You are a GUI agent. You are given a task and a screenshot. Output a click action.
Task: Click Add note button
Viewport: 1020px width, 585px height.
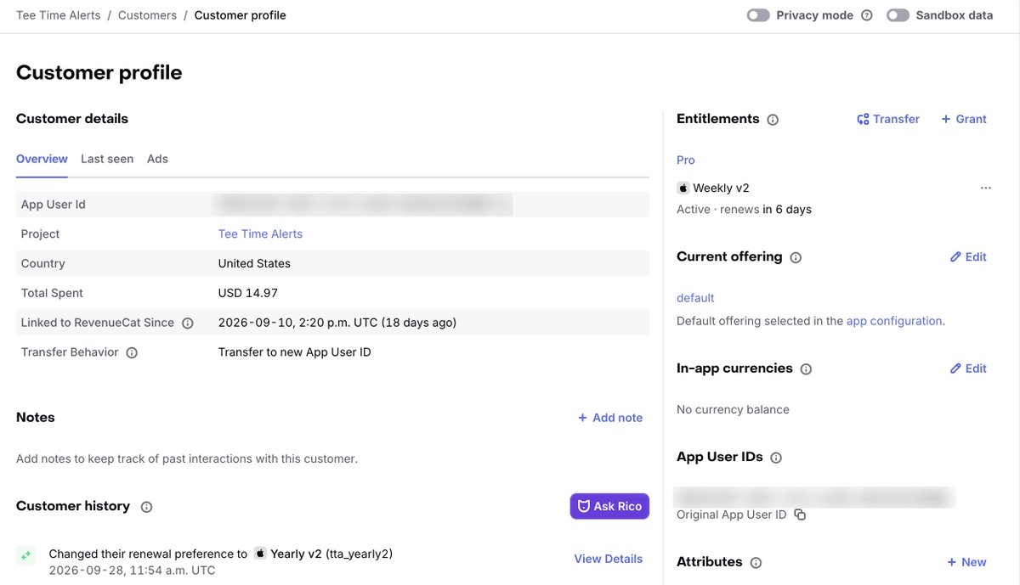coord(610,418)
